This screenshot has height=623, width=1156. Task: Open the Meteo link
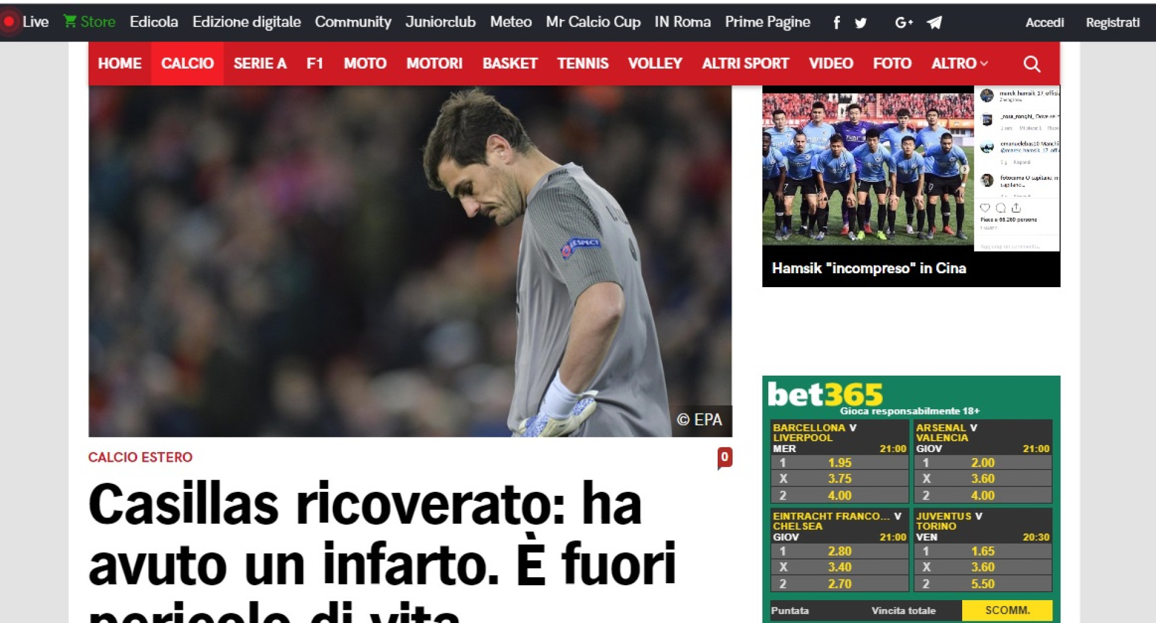[511, 22]
